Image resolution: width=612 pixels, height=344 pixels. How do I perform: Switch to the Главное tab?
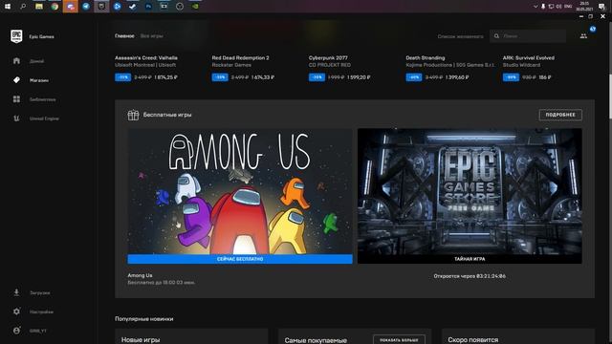124,36
